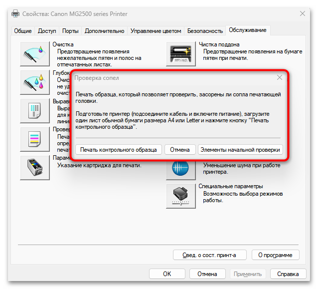Switch to the Общие tab
This screenshot has height=289, width=318.
[23, 31]
